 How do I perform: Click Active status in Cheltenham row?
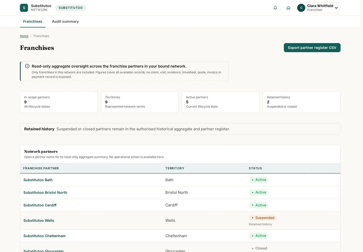coord(258,236)
